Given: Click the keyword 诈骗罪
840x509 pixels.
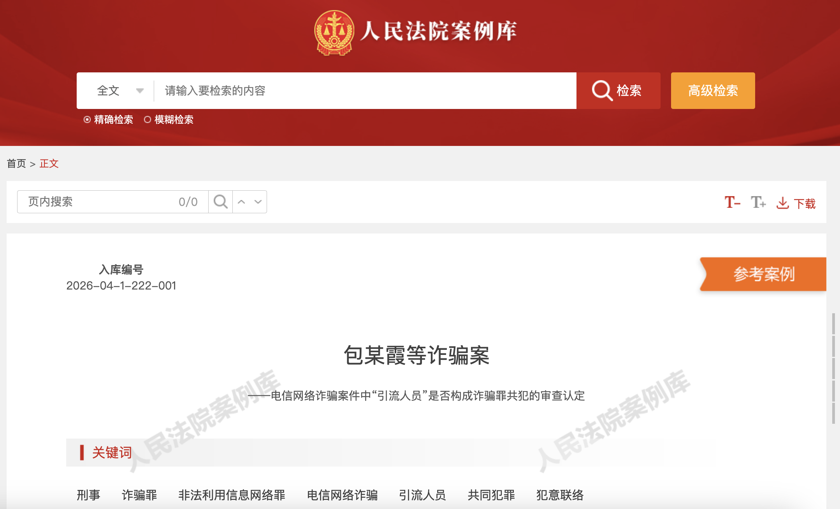Looking at the screenshot, I should (139, 495).
